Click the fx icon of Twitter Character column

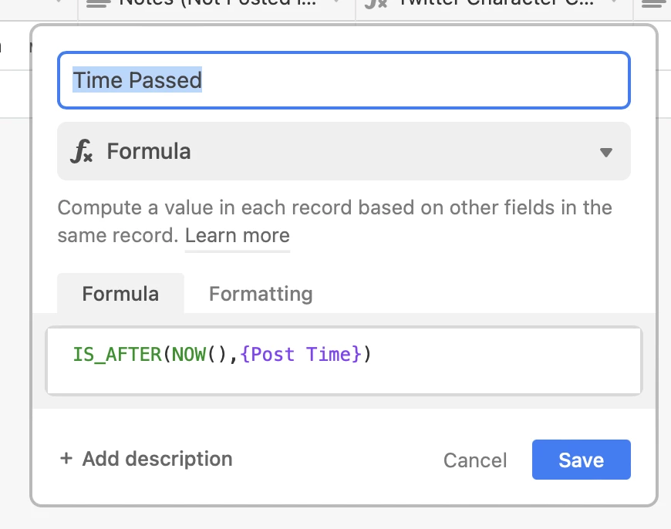[376, 3]
